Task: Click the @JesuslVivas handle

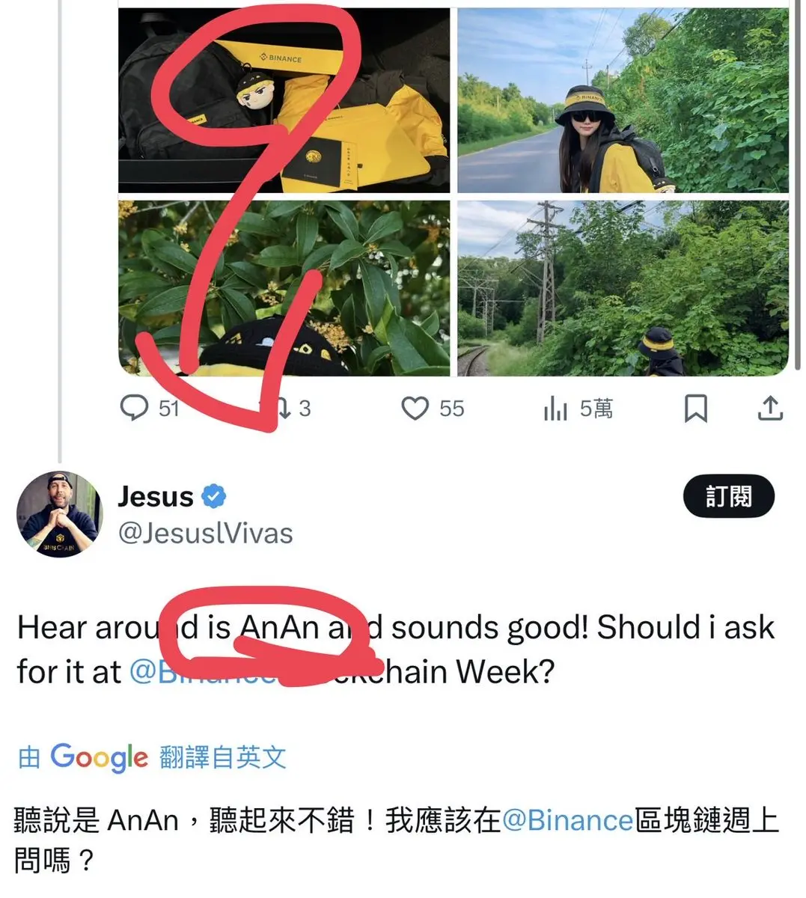Action: 206,534
